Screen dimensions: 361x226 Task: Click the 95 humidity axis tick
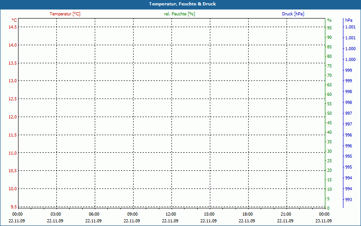point(329,28)
